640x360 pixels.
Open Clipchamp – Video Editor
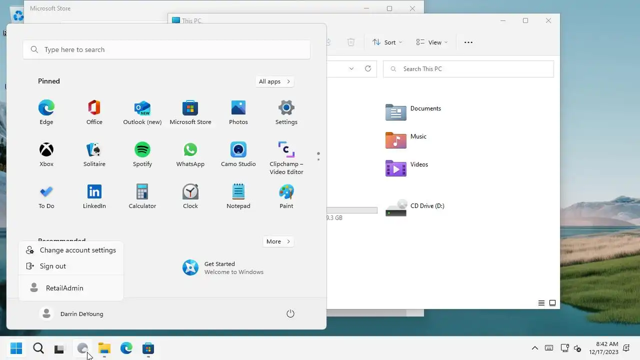[x=286, y=158]
